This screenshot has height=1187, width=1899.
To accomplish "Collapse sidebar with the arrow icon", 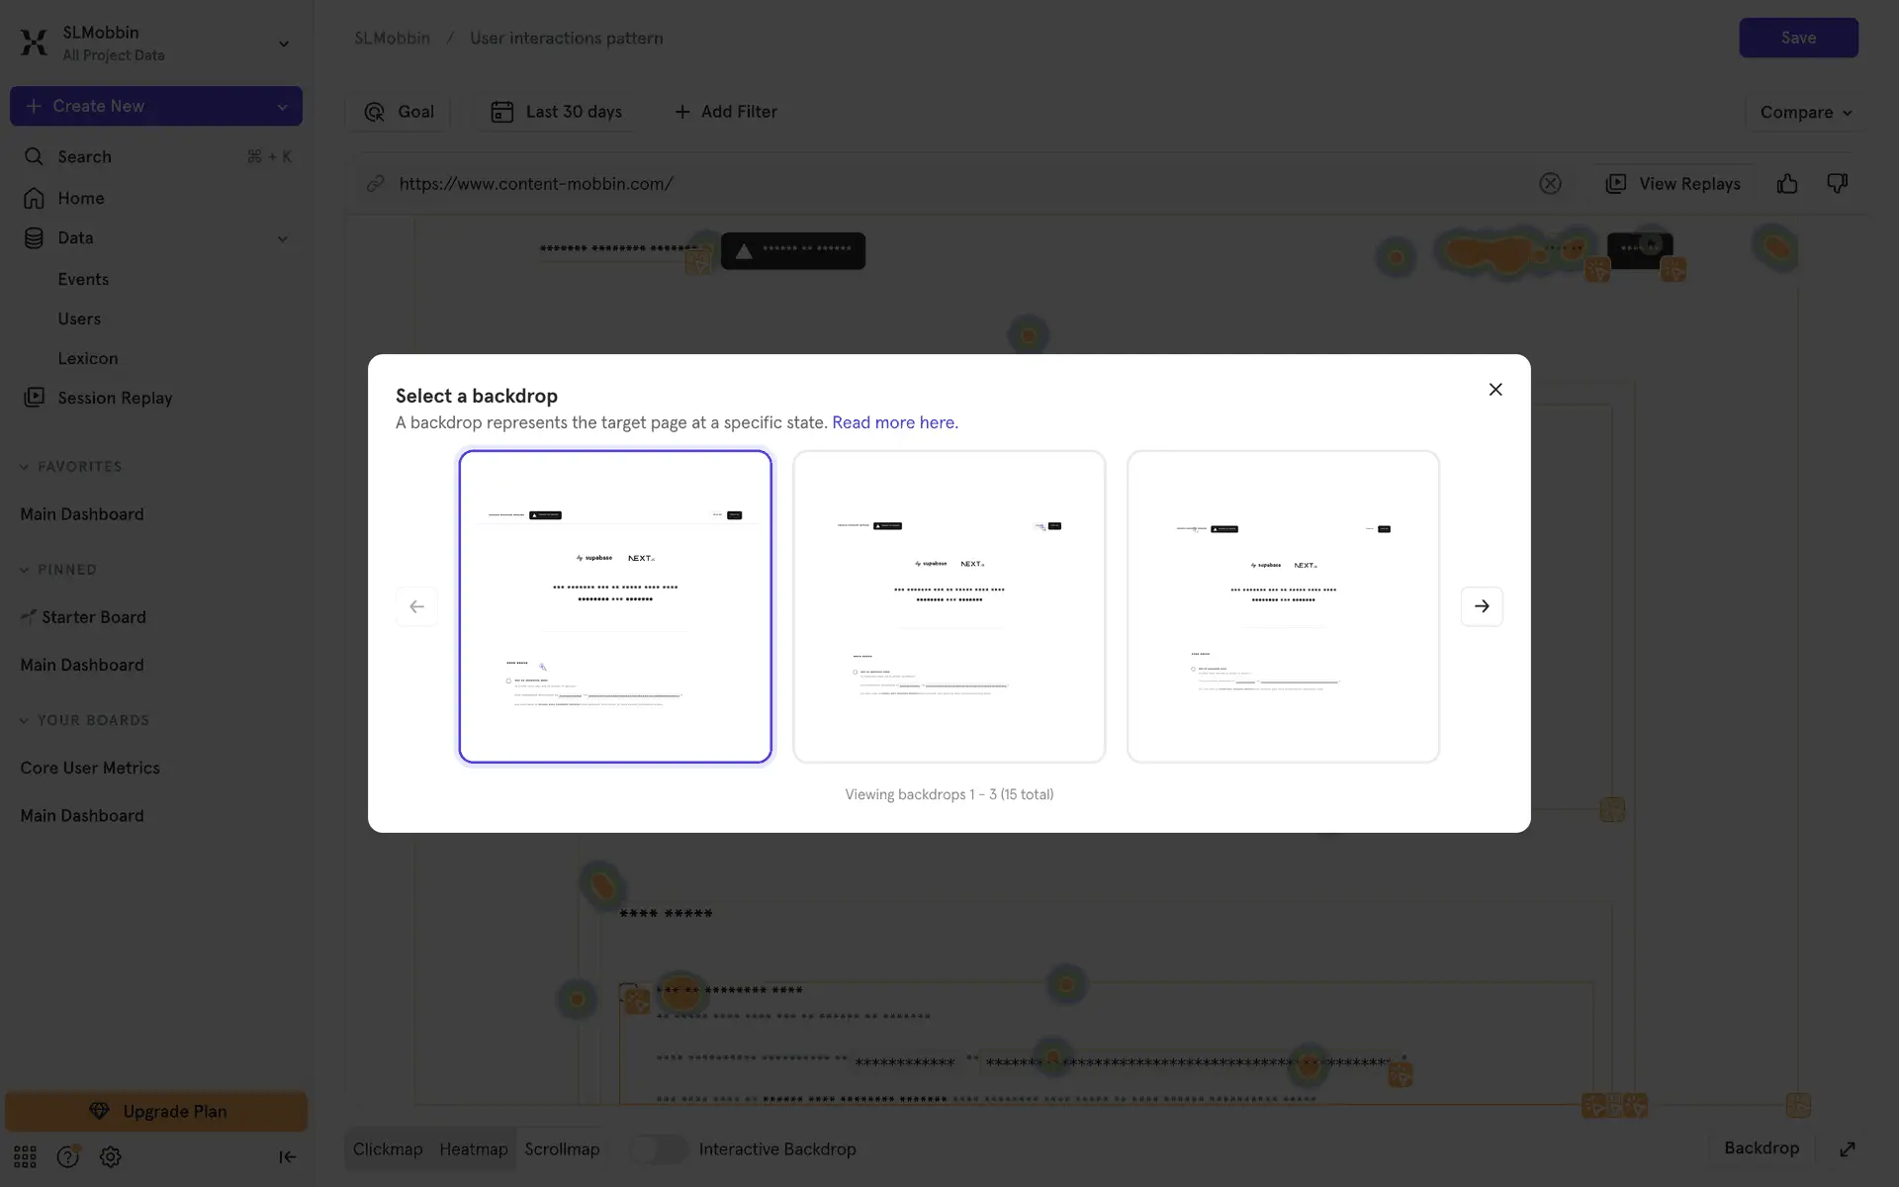I will (x=287, y=1156).
